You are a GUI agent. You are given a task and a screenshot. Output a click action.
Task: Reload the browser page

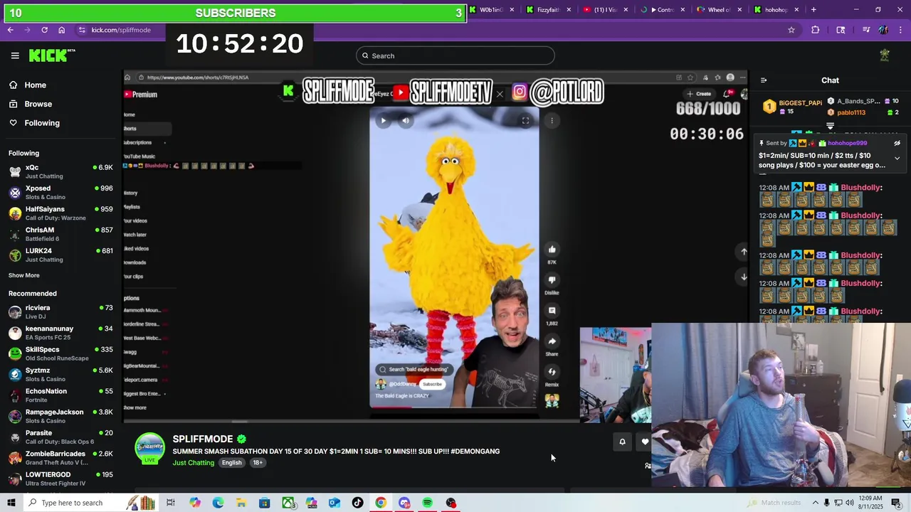[44, 30]
